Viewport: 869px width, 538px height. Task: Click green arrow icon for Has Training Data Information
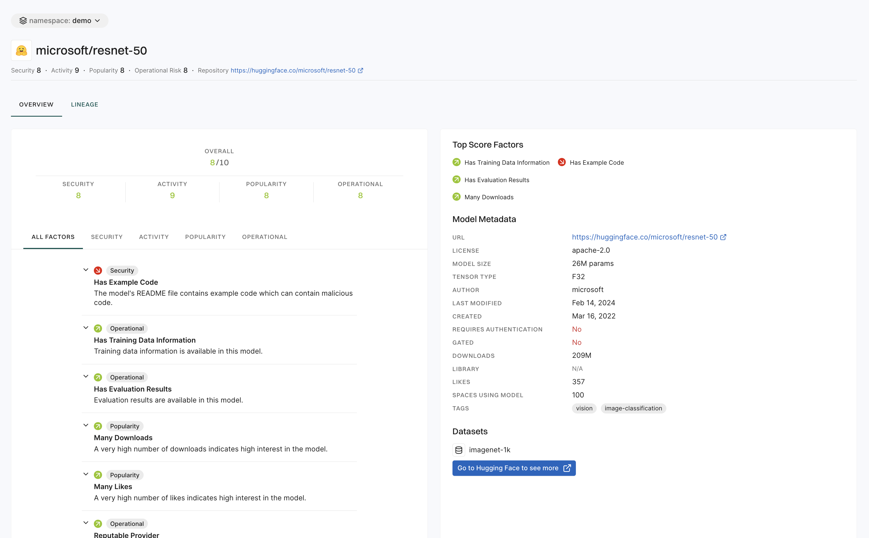point(98,328)
